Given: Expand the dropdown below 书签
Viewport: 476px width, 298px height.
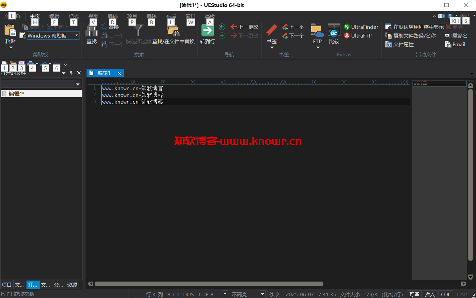Looking at the screenshot, I should coord(272,48).
